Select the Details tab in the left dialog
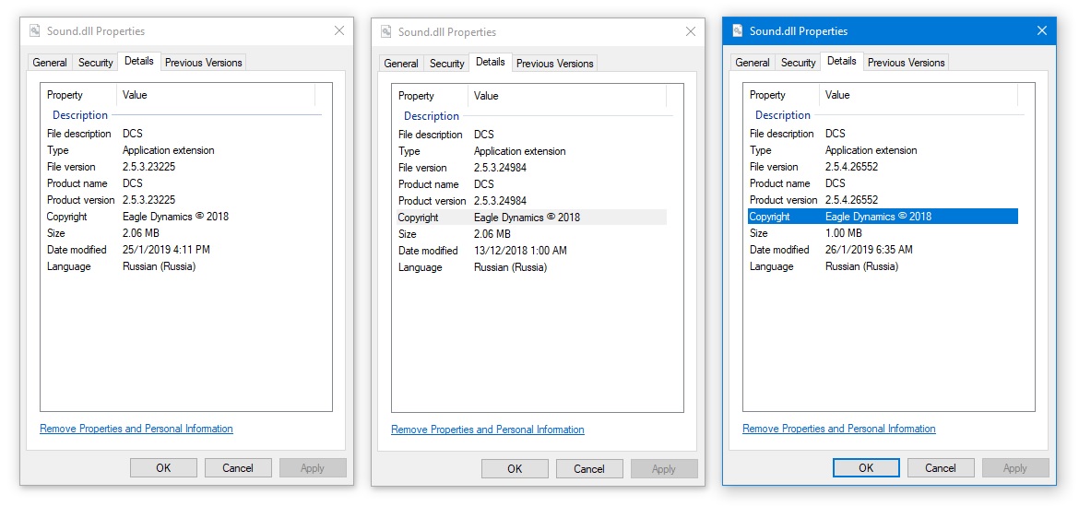 coord(139,61)
